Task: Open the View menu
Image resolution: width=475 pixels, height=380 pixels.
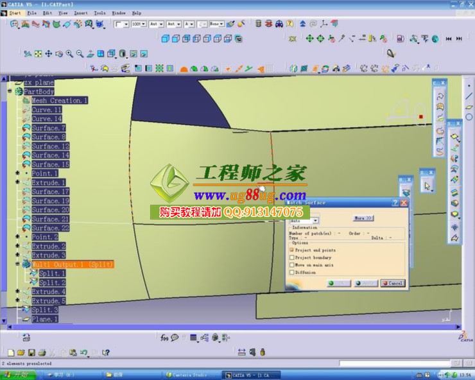Action: (x=63, y=13)
